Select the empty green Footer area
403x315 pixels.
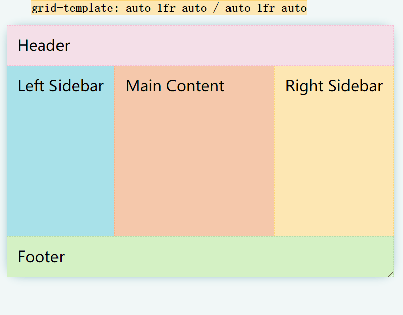[227, 257]
